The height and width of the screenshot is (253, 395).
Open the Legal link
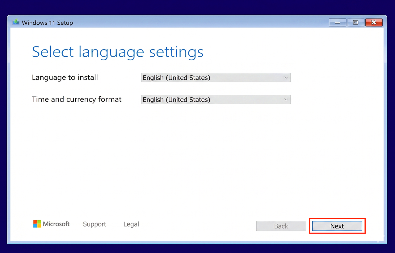click(x=131, y=224)
